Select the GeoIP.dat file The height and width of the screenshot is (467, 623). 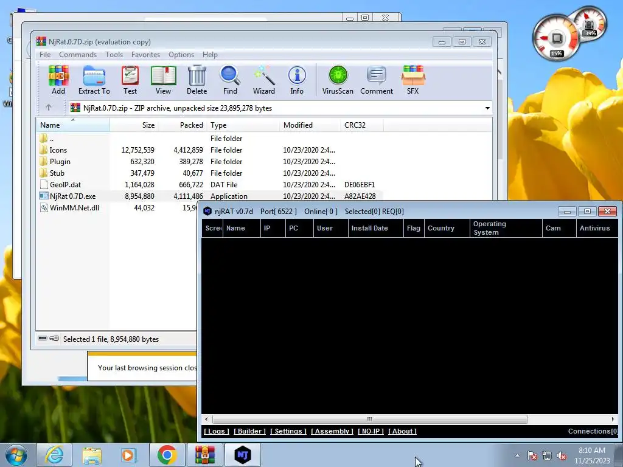click(x=209, y=184)
